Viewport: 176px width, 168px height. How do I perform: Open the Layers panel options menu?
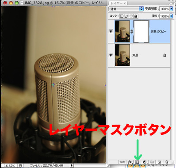coord(172,4)
